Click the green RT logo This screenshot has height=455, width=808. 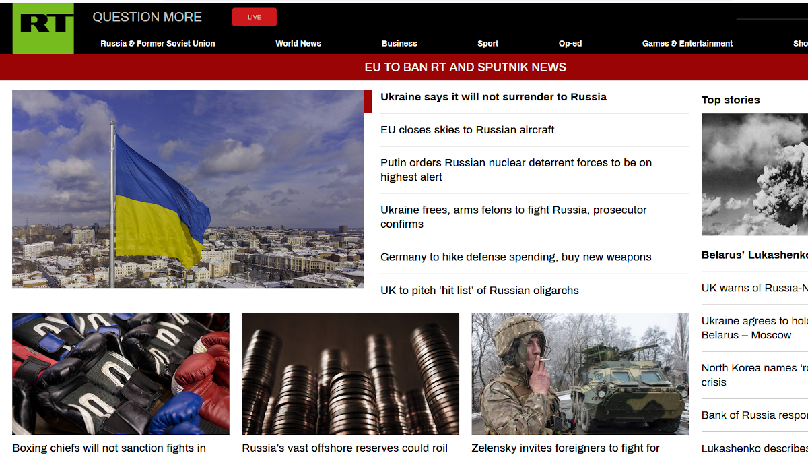(43, 28)
